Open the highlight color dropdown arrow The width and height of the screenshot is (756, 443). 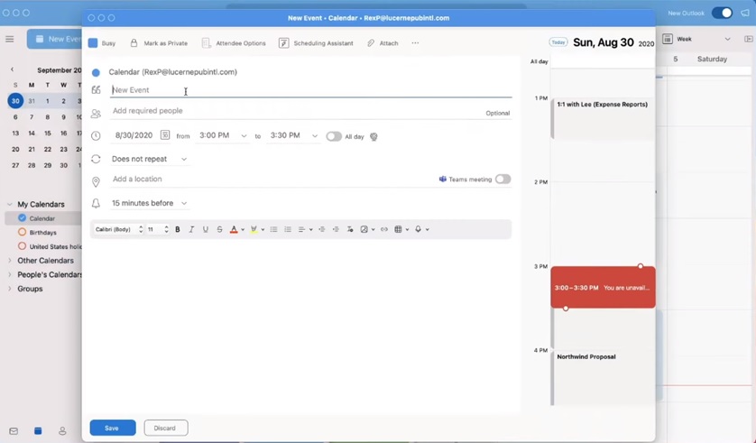coord(263,230)
